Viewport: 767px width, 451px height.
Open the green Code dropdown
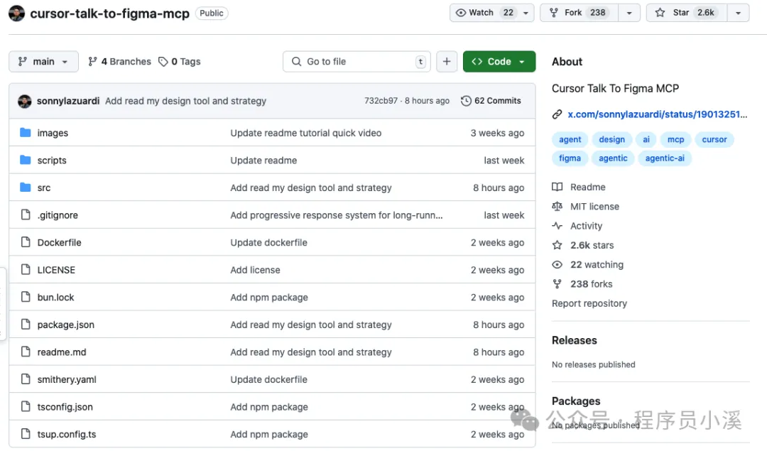[x=499, y=62]
